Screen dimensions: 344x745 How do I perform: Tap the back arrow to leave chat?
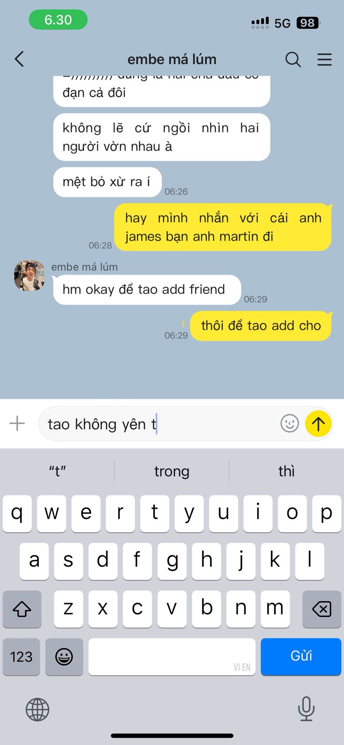point(19,59)
